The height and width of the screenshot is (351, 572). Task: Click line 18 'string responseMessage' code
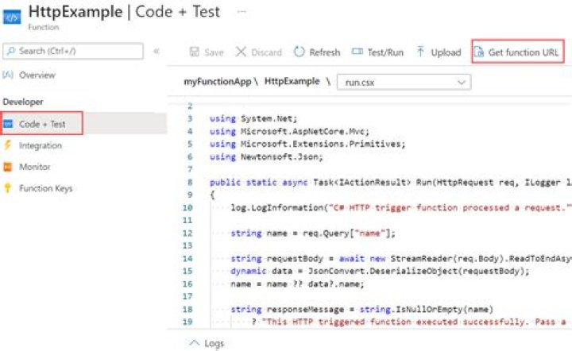tap(362, 310)
